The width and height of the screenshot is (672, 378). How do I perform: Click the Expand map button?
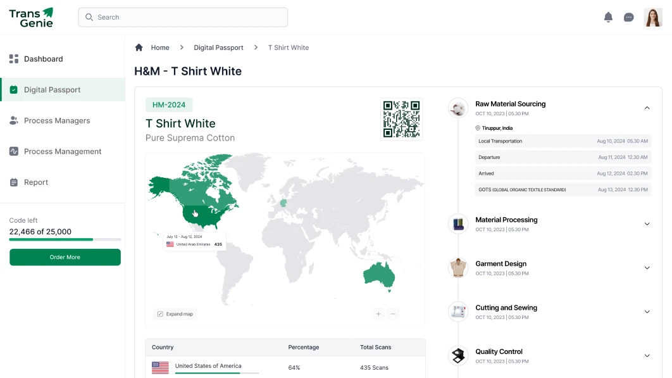tap(175, 314)
